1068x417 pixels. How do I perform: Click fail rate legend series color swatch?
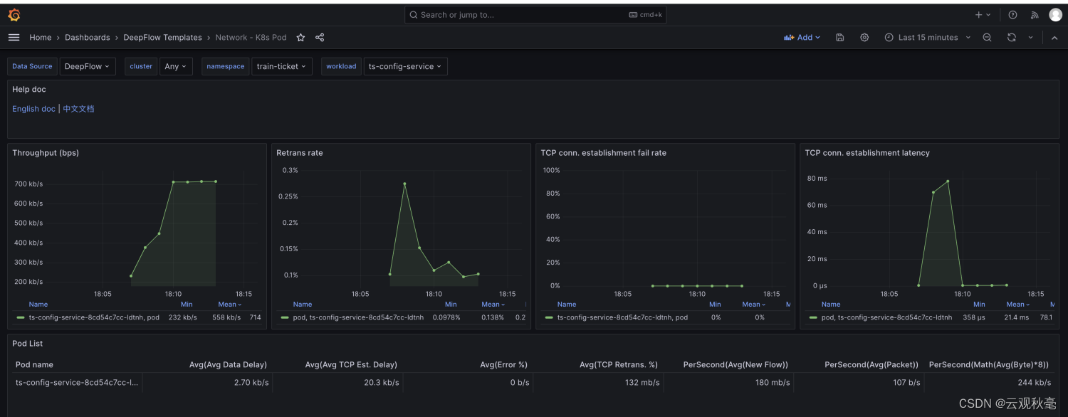click(549, 317)
